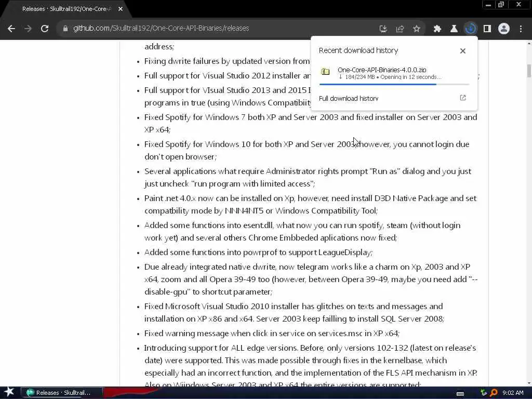Close the Recent download history popup
This screenshot has width=532, height=399.
(463, 51)
